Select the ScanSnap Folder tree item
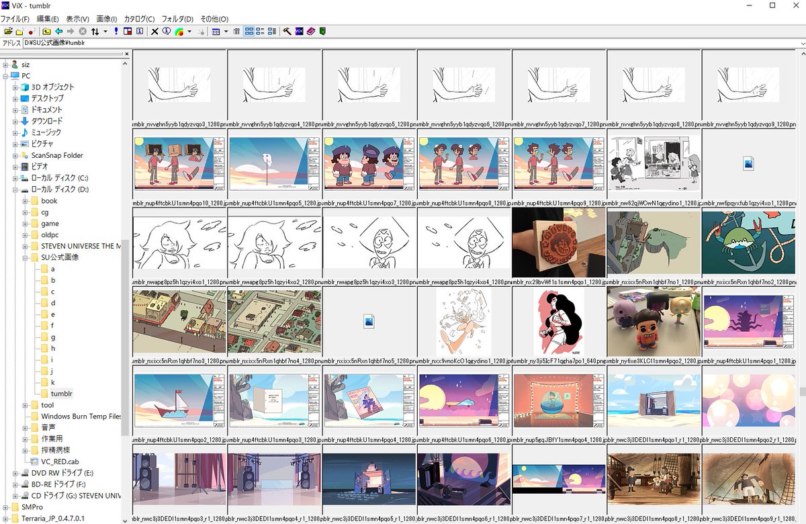 (x=57, y=155)
